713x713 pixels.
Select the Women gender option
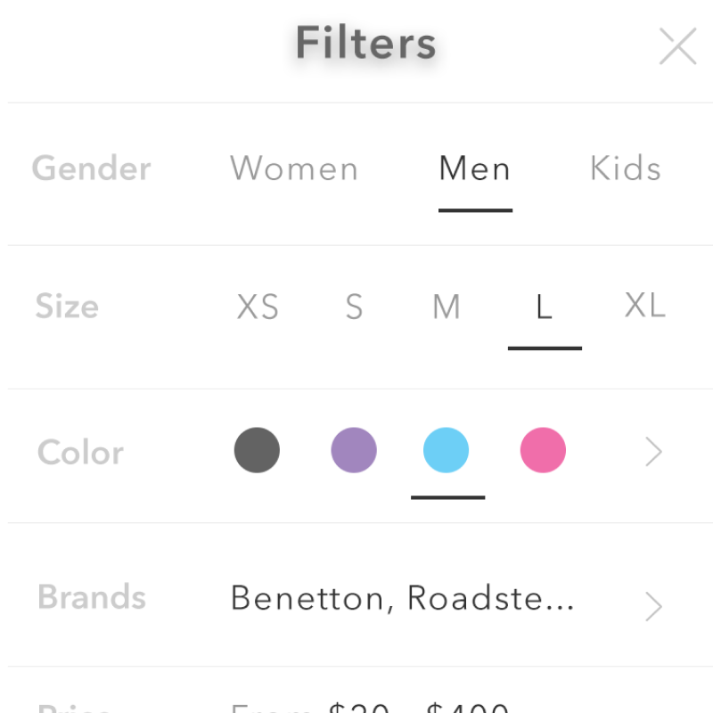click(x=294, y=168)
